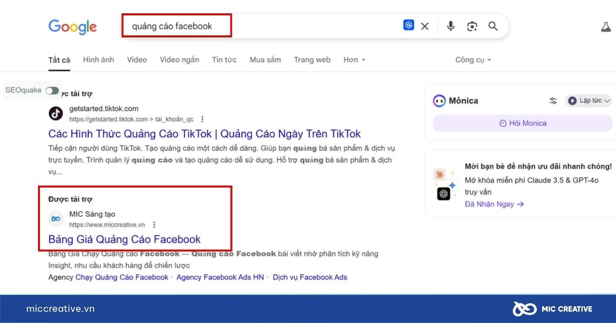Open Search Labs flask icon

[606, 27]
